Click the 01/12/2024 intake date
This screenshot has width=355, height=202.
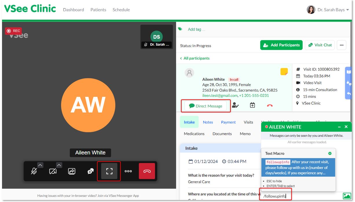(206, 162)
